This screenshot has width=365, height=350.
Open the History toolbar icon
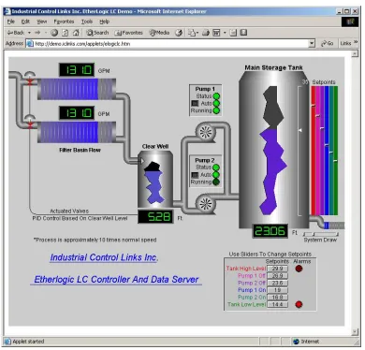coord(179,33)
